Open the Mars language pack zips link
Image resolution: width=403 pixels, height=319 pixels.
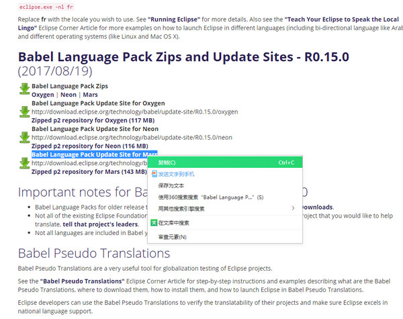coord(90,95)
